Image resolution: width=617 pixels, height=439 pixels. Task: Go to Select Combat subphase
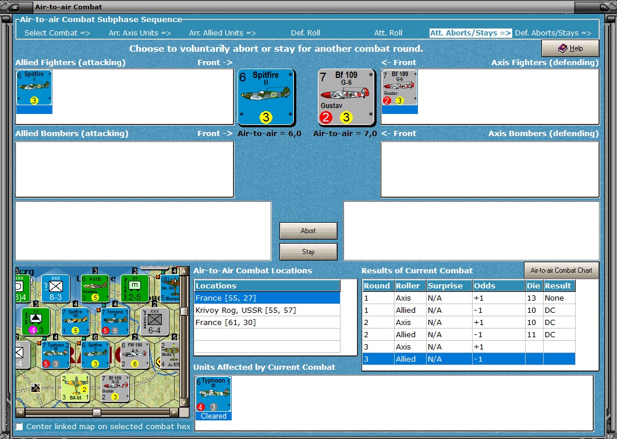point(58,33)
